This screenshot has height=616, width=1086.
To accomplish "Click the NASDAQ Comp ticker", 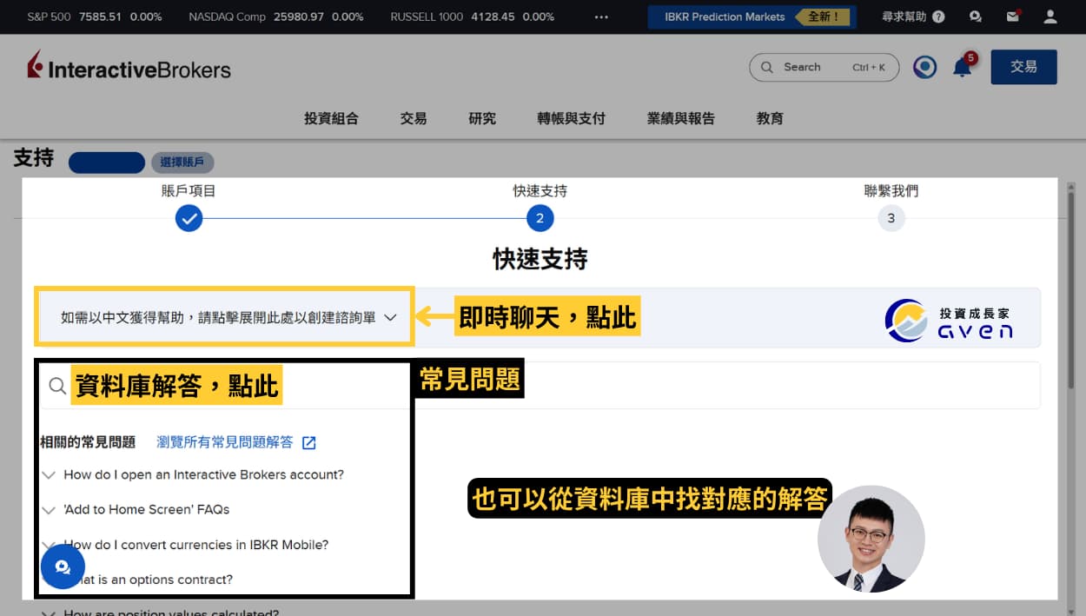I will tap(276, 17).
